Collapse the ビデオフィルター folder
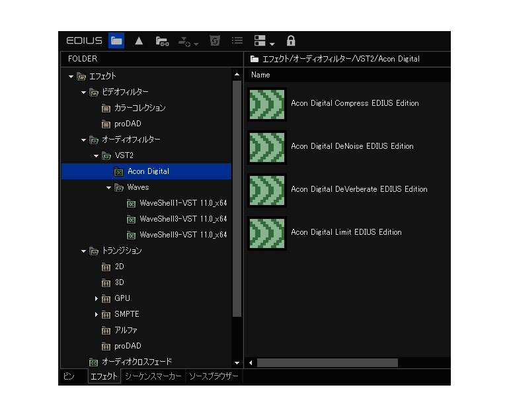Viewport: 509px width, 416px height. [83, 93]
